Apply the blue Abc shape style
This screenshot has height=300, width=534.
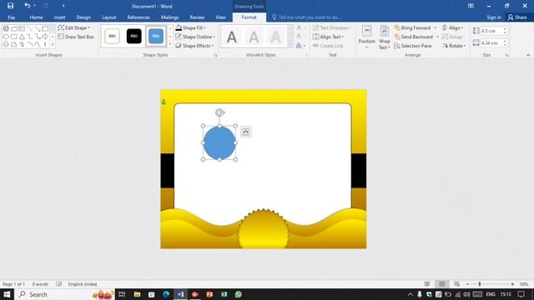click(x=156, y=36)
